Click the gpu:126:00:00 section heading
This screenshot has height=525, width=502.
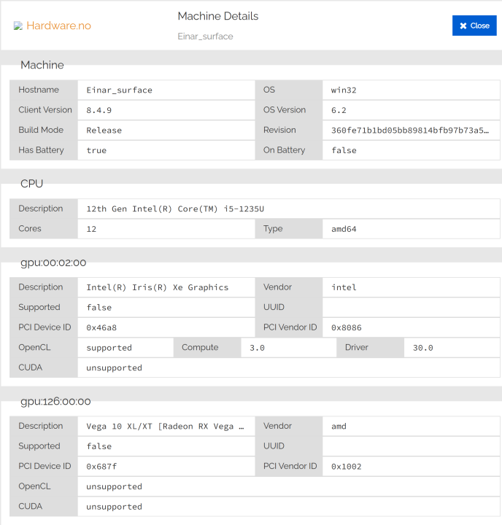coord(55,401)
